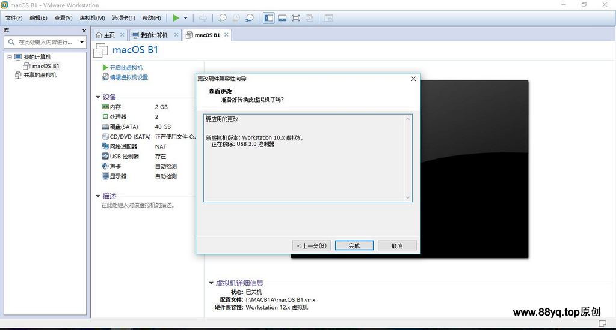Close the 主页 tab

(122, 35)
